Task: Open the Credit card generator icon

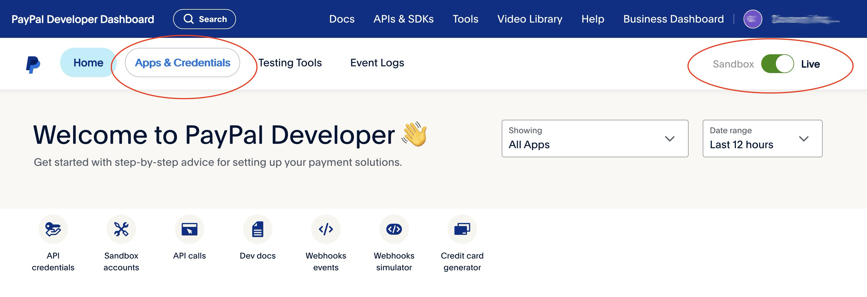Action: coord(462,229)
